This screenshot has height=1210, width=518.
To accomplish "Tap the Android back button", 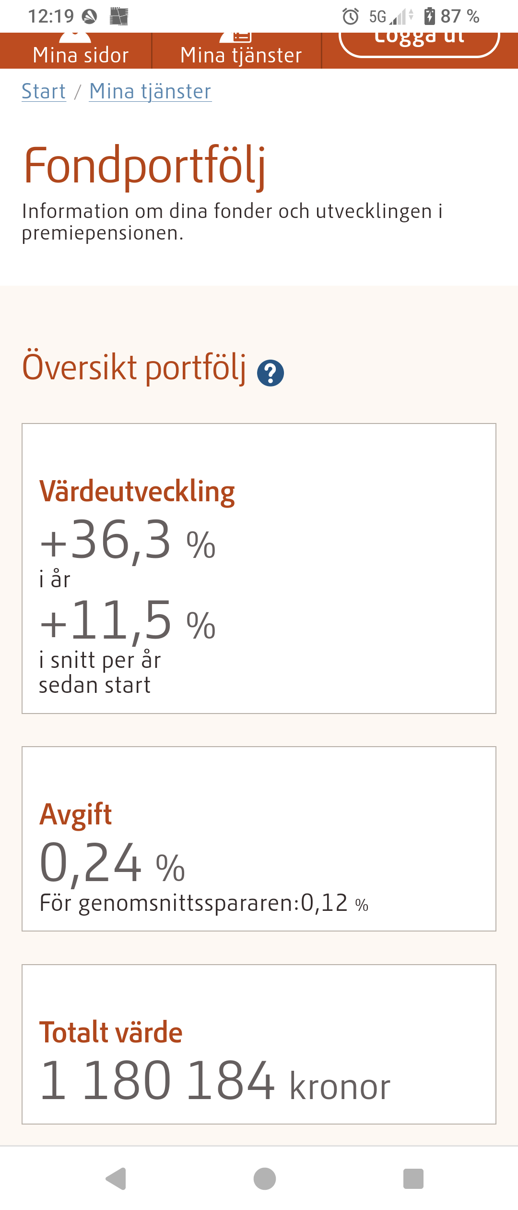I will pos(117,1178).
